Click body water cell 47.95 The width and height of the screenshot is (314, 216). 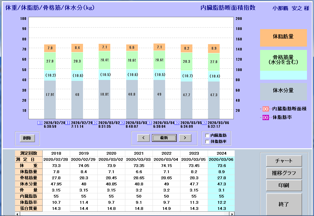point(56,184)
